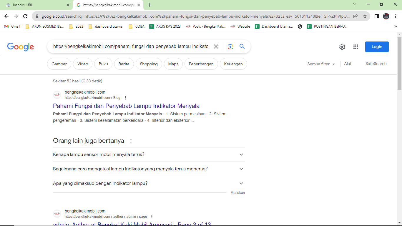
Task: Filter results by Gambar
Action: point(59,64)
